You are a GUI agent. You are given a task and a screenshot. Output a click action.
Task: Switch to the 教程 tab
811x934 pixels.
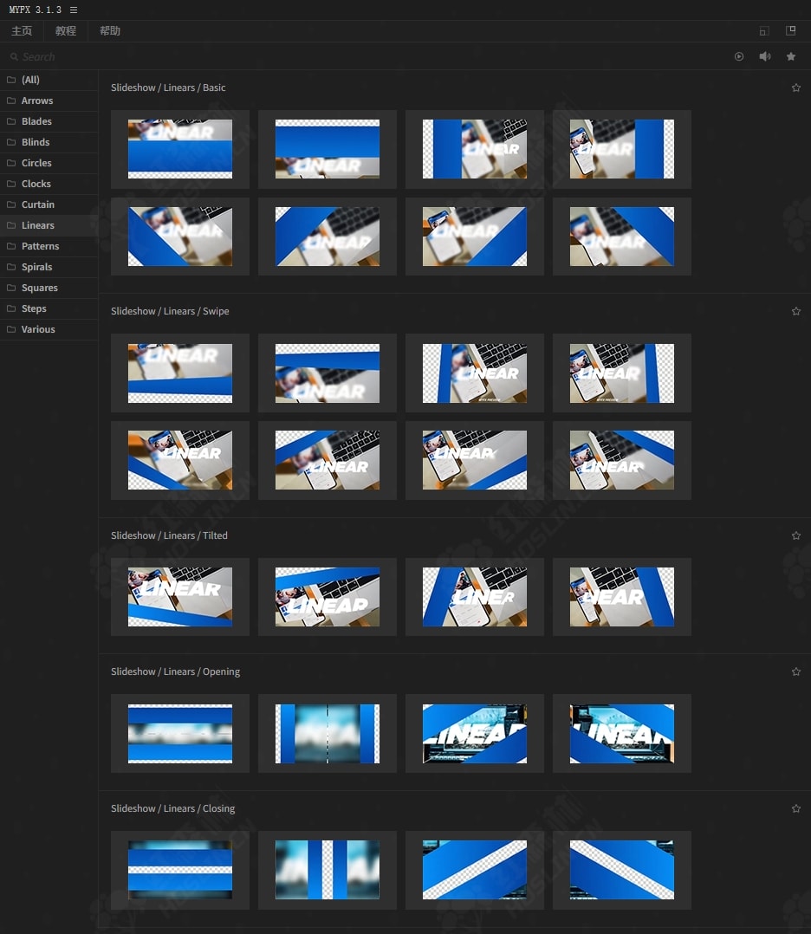coord(66,31)
